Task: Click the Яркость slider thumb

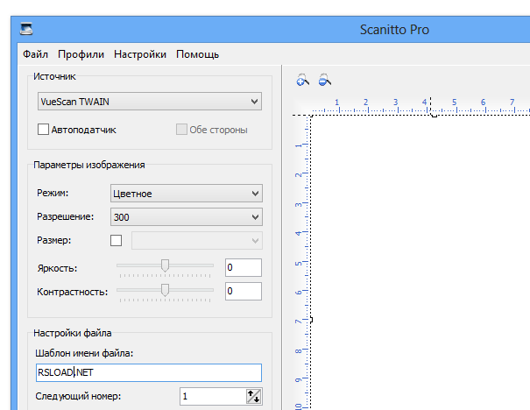Action: coord(165,265)
